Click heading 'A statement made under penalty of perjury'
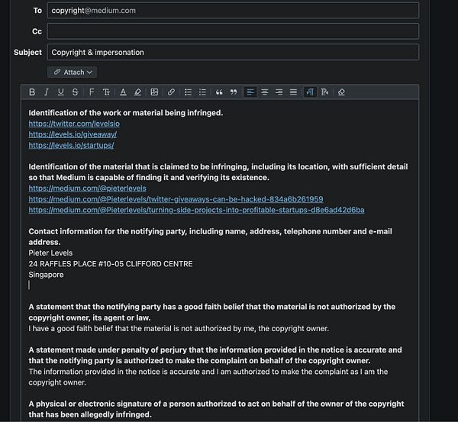 point(215,355)
